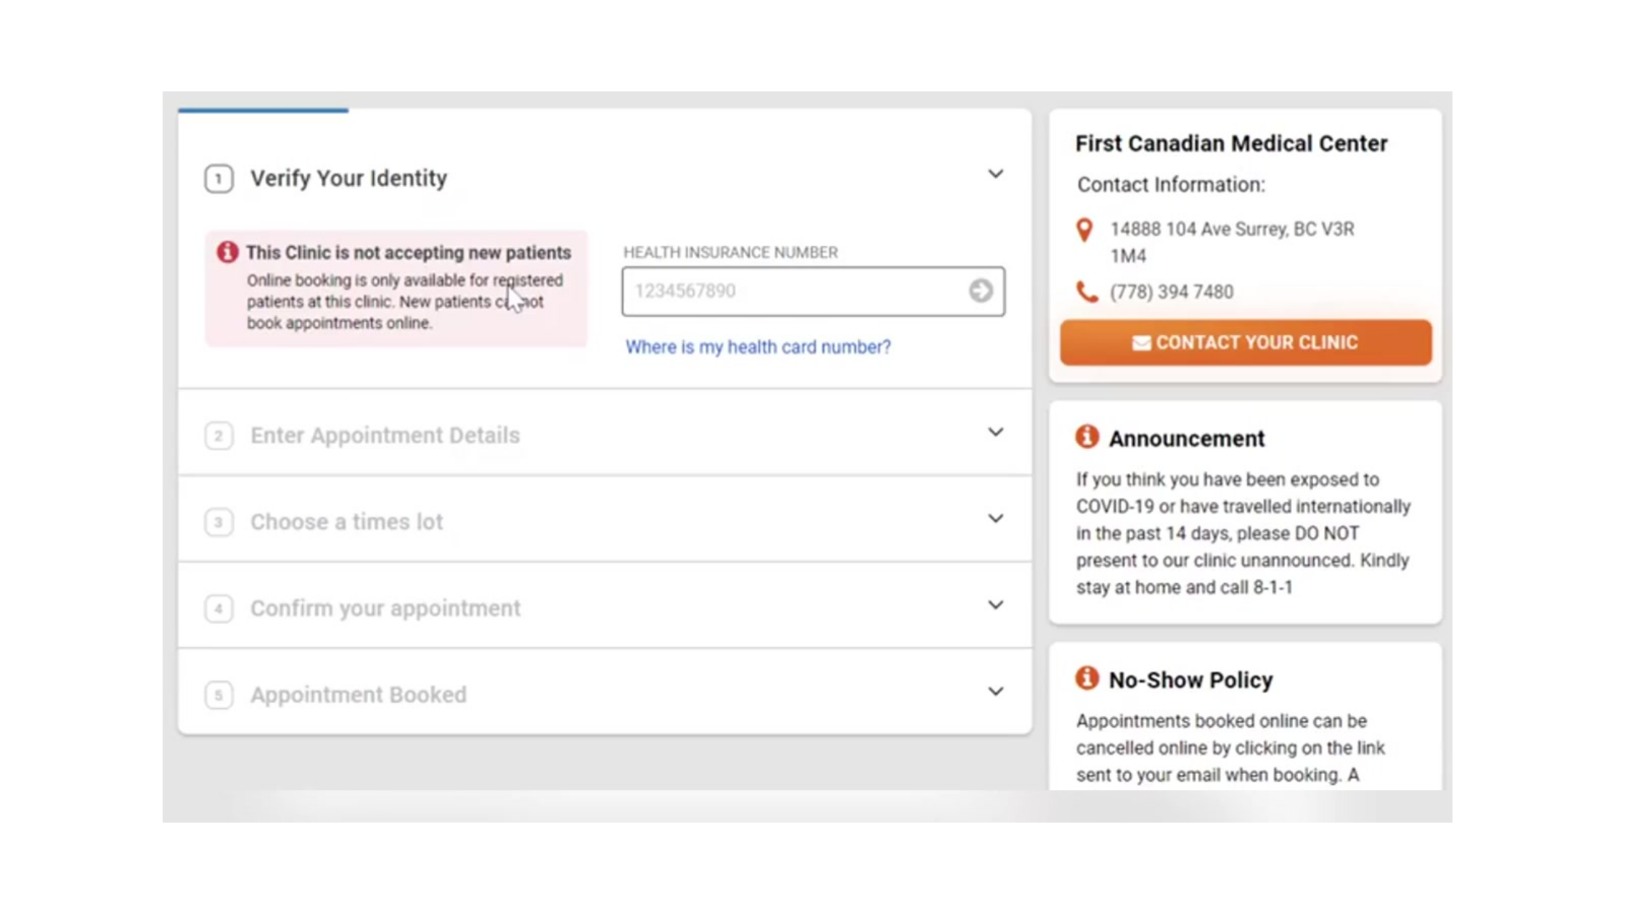Image resolution: width=1626 pixels, height=914 pixels.
Task: Collapse the Verify Your Identity section chevron
Action: click(x=995, y=174)
